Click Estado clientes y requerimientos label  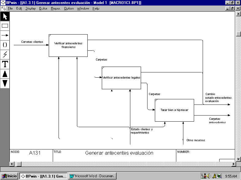[x=142, y=131]
